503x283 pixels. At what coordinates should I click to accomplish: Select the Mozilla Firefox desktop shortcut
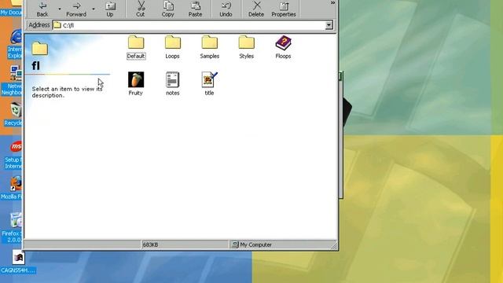tap(12, 188)
